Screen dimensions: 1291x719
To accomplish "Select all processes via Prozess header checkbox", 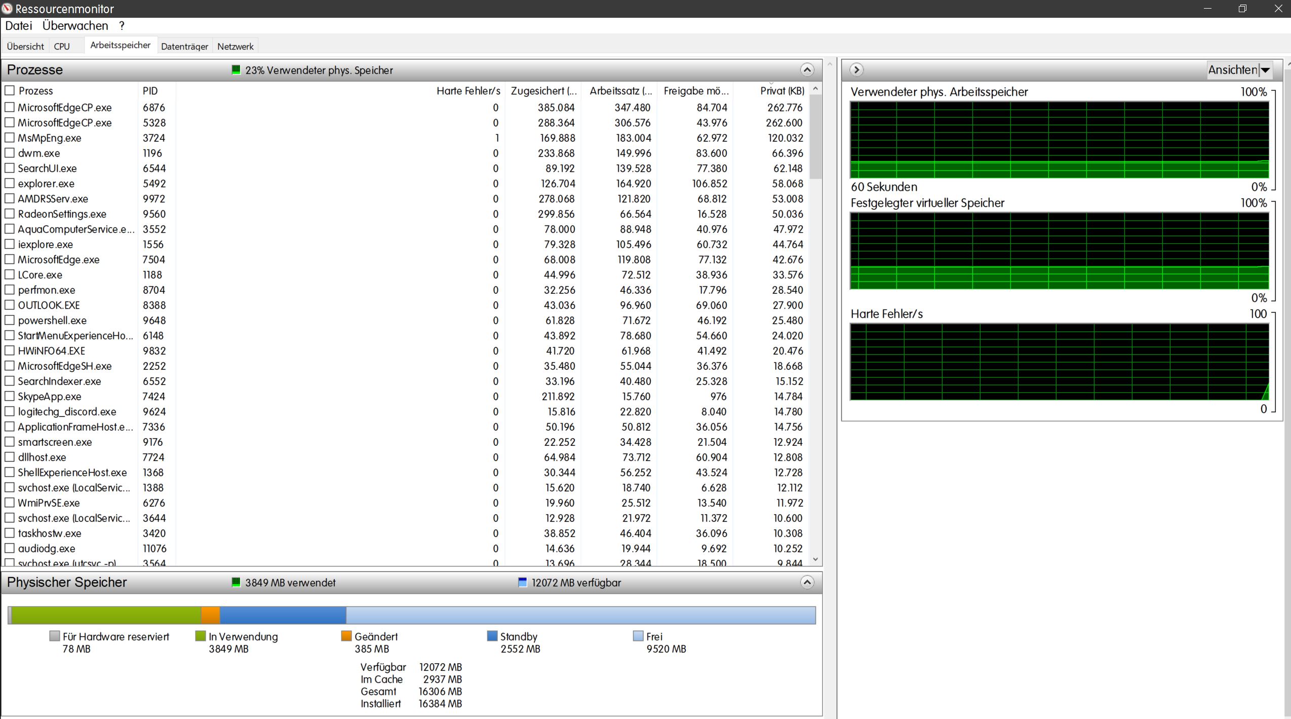I will pyautogui.click(x=10, y=91).
